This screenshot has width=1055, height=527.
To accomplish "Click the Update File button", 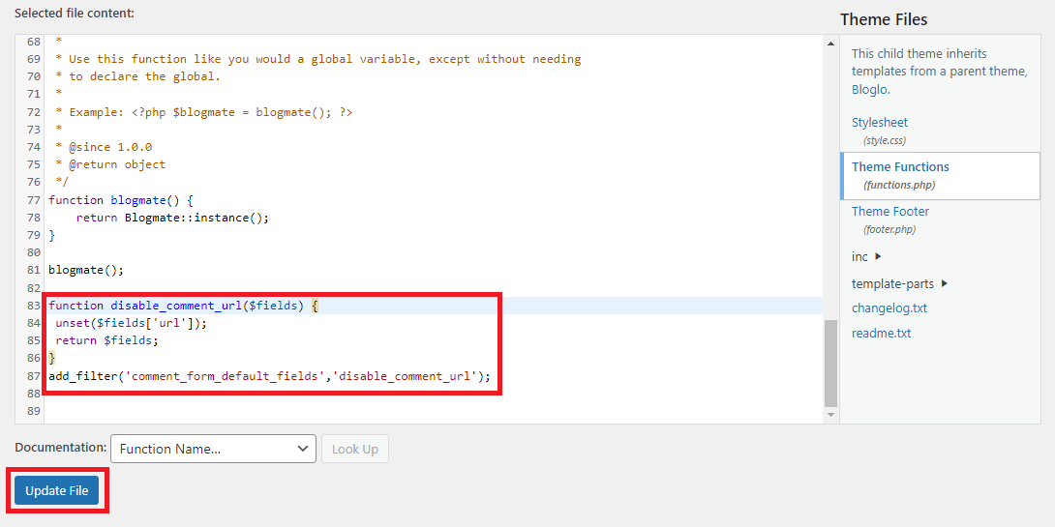I will point(56,490).
